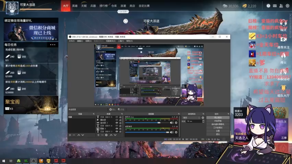Viewport: 292px width, 164px height.
Task: Toggle lock for 媒体源 source
Action: [x=120, y=120]
